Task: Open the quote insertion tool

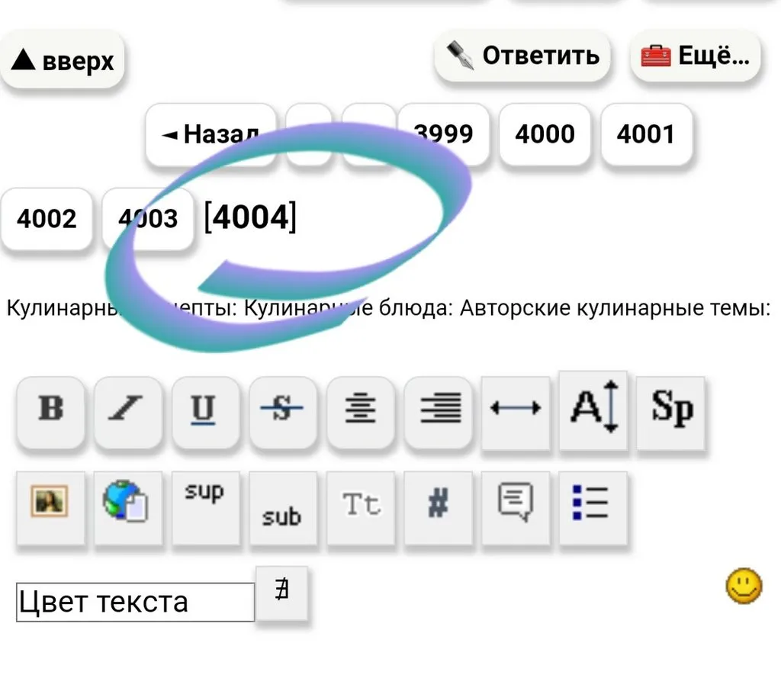Action: [515, 503]
